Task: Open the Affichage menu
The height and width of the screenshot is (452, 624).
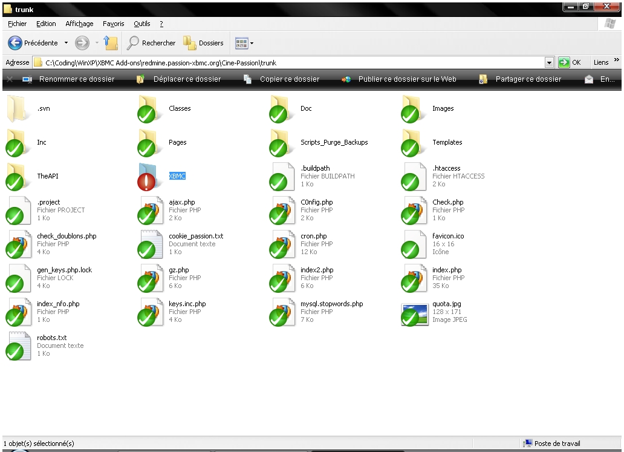Action: click(79, 24)
